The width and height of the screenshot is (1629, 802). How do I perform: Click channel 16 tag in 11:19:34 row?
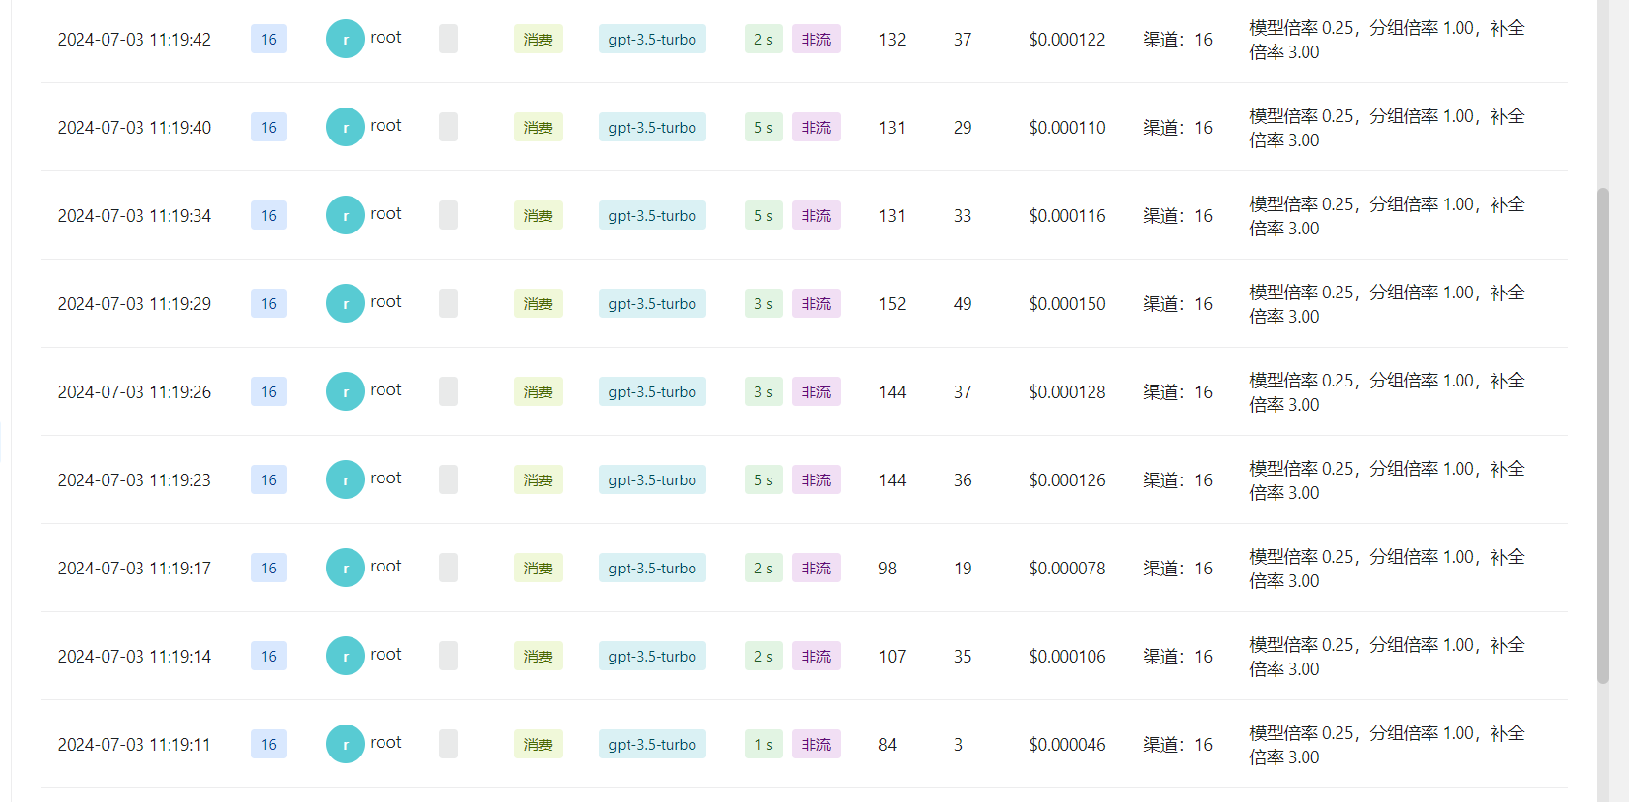pyautogui.click(x=268, y=215)
